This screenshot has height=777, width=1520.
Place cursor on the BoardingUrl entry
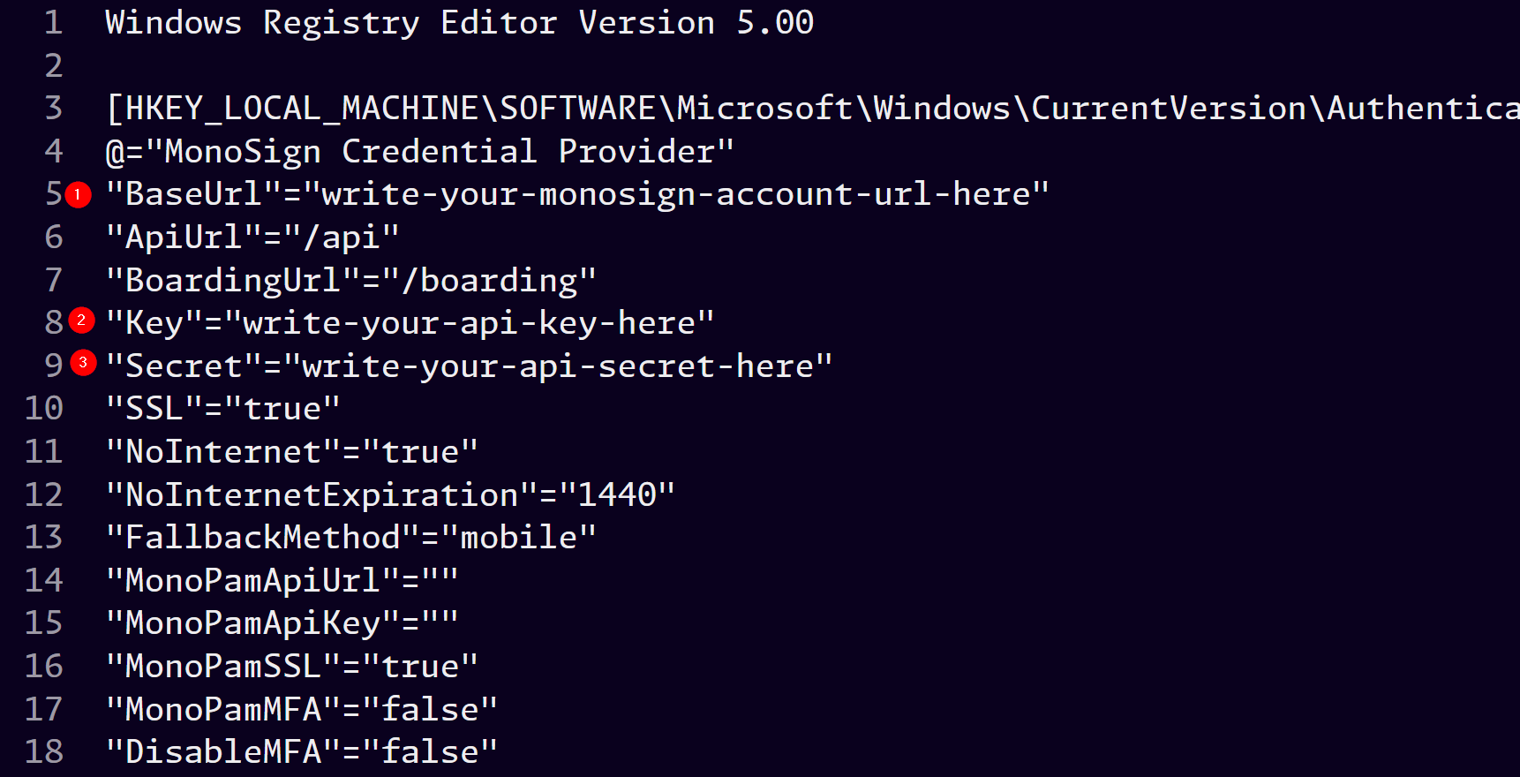(x=232, y=281)
